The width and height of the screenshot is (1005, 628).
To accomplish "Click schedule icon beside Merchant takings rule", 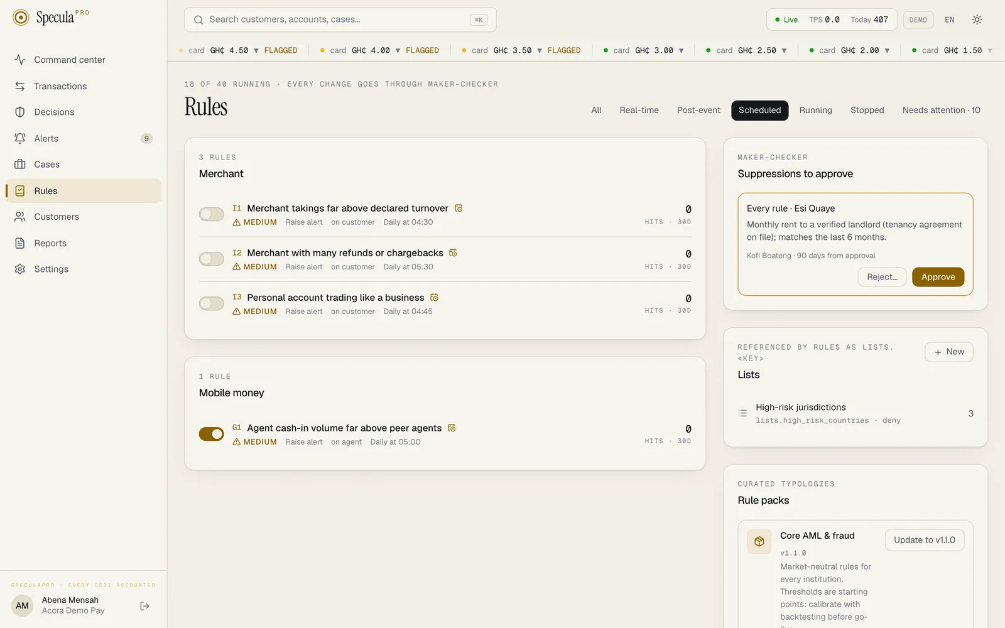I will click(x=459, y=208).
